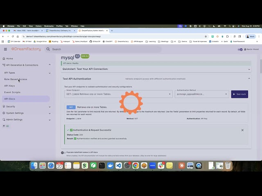Open the Authentication Method dropdown
The image size is (262, 196).
(x=202, y=94)
